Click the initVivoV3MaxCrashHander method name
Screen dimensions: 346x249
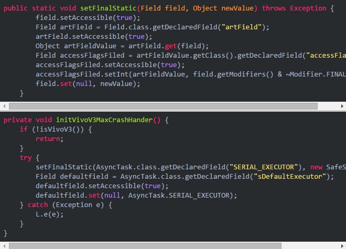coord(104,120)
